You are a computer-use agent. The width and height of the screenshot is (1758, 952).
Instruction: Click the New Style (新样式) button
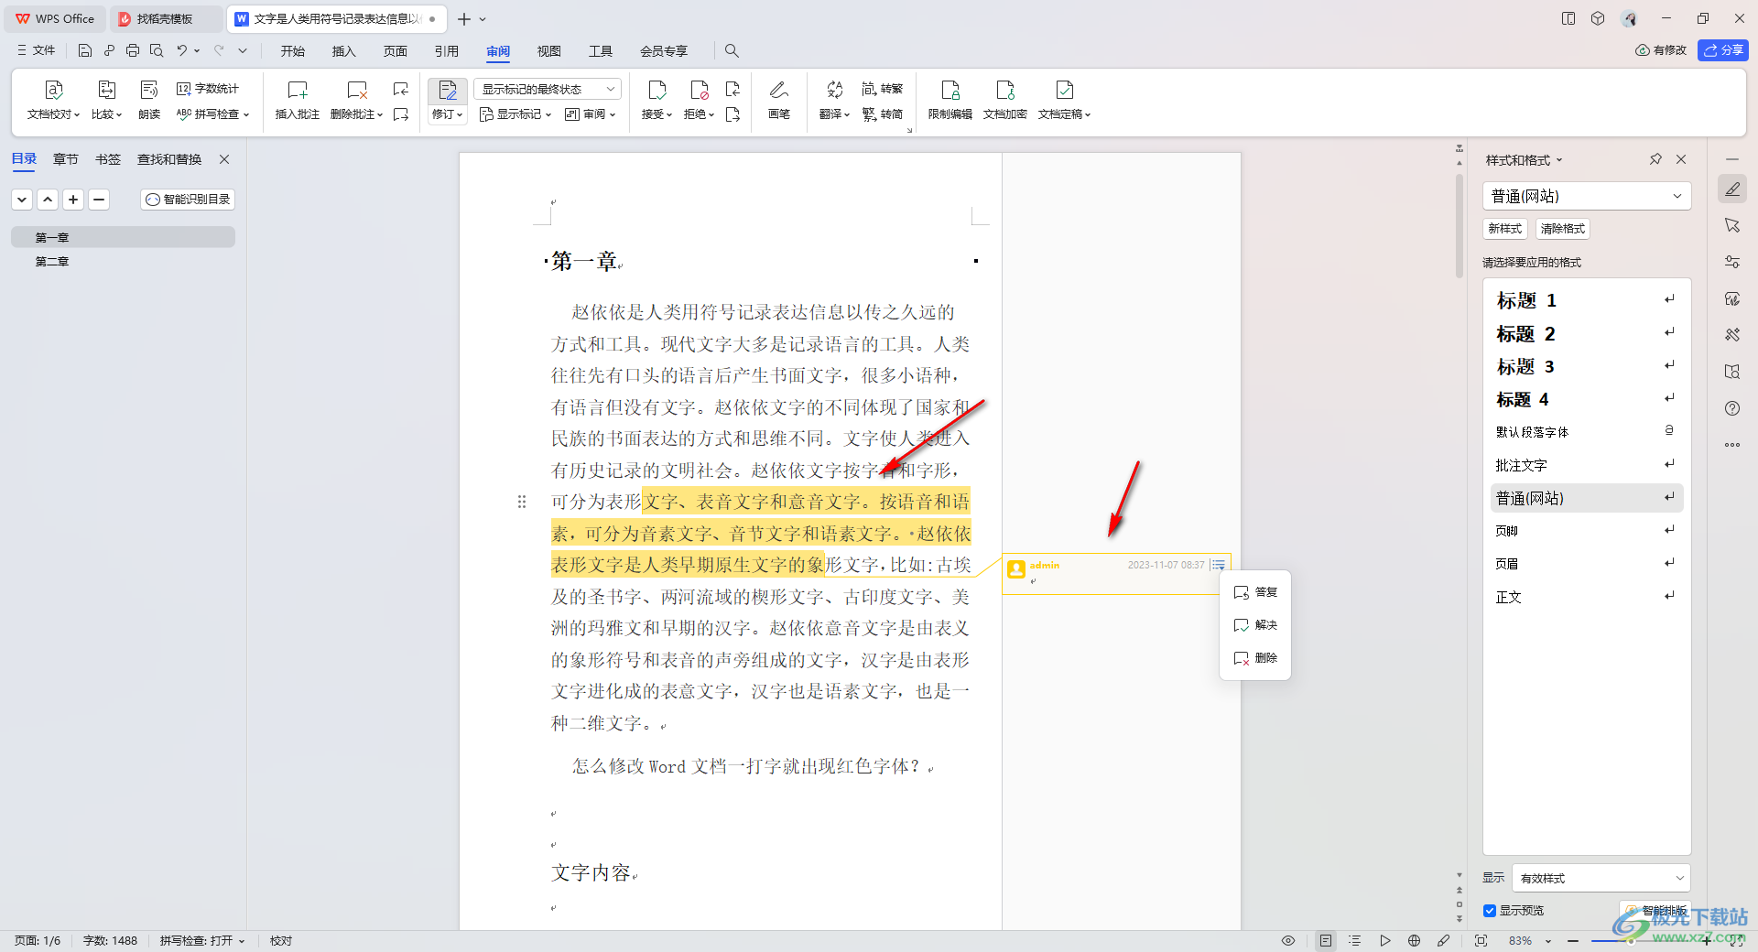click(x=1504, y=229)
